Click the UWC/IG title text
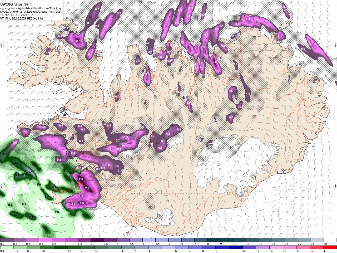 click(x=6, y=4)
